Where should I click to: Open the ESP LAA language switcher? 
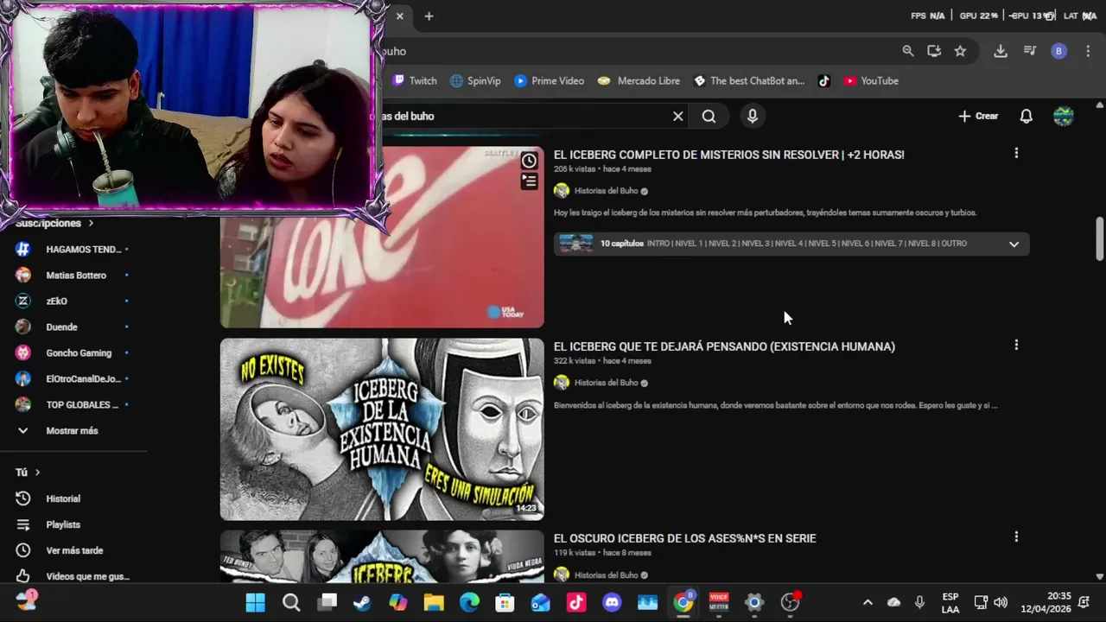tap(950, 602)
